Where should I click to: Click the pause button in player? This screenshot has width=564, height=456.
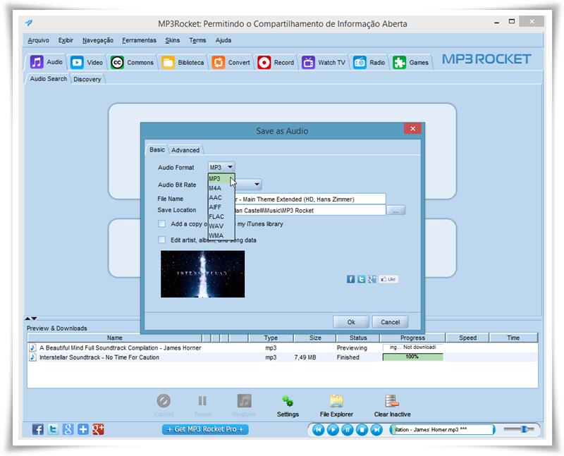[348, 429]
